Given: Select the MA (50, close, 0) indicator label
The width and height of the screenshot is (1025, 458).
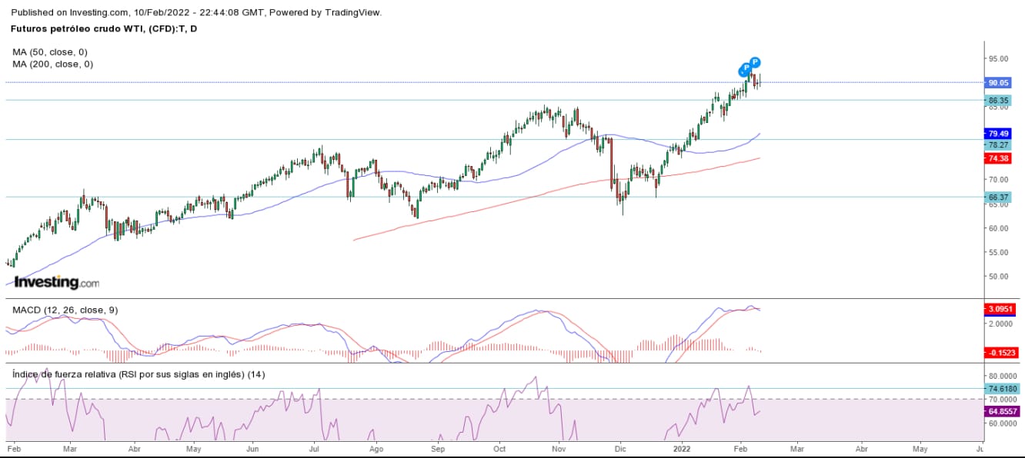Looking at the screenshot, I should [49, 52].
